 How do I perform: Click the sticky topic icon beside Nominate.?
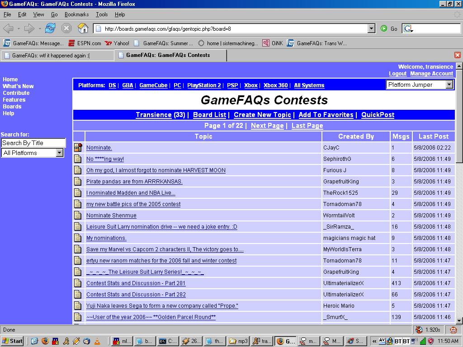pyautogui.click(x=78, y=147)
